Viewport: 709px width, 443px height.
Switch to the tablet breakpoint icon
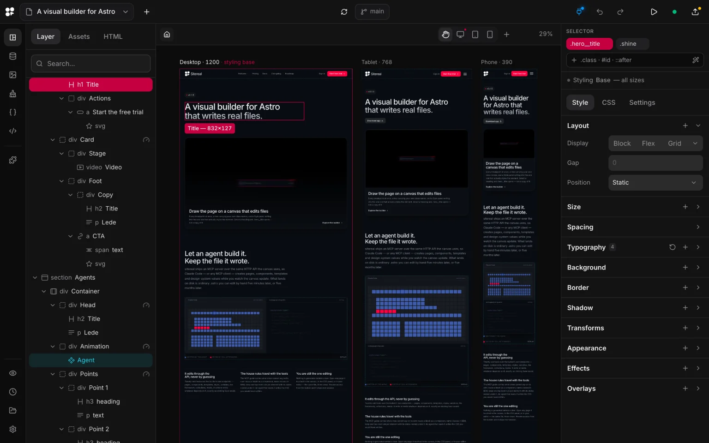pos(475,34)
